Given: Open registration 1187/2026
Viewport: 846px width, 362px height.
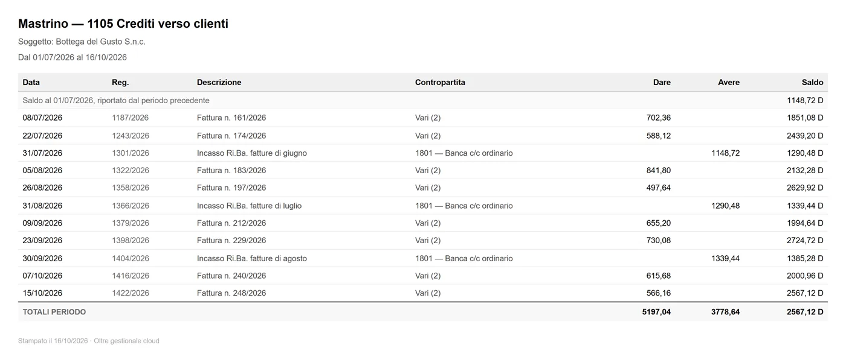Looking at the screenshot, I should 130,118.
